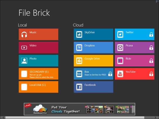Click the horizontal scrollbar left arrow
This screenshot has height=119, width=159.
pos(3,117)
